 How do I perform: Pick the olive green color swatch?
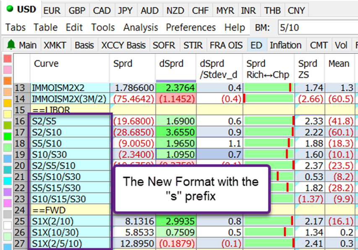pyautogui.click(x=8, y=125)
